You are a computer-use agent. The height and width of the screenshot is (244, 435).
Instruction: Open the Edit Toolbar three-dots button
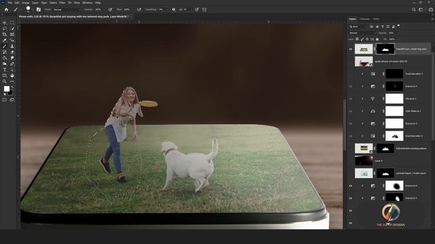[12, 81]
